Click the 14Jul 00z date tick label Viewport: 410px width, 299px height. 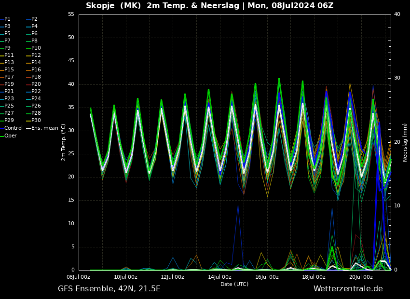(219, 277)
